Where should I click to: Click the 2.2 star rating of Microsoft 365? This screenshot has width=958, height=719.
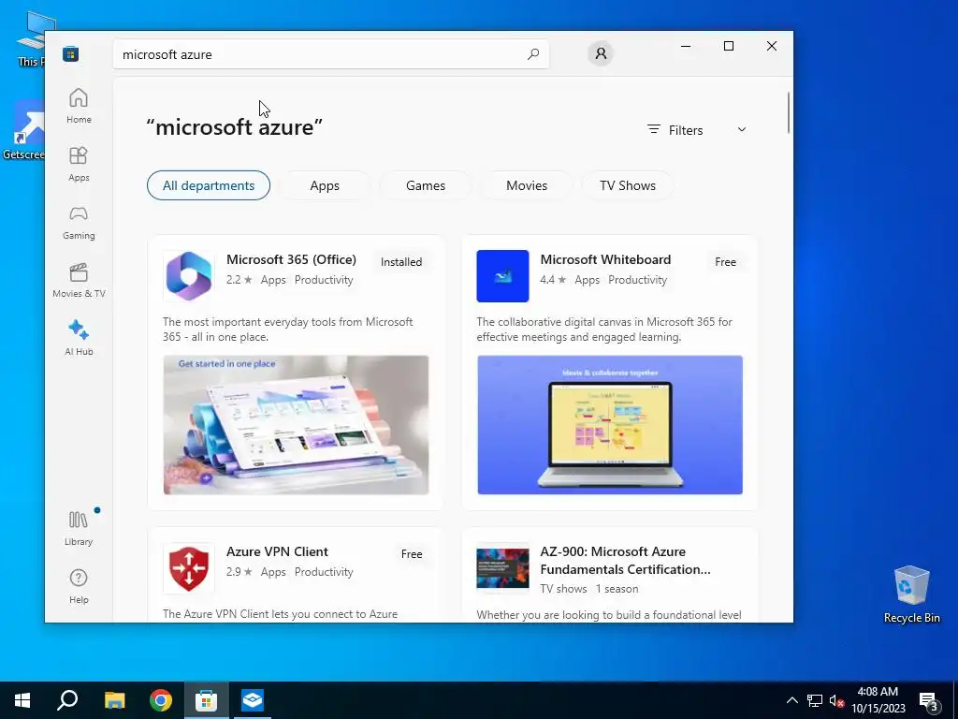tap(239, 280)
